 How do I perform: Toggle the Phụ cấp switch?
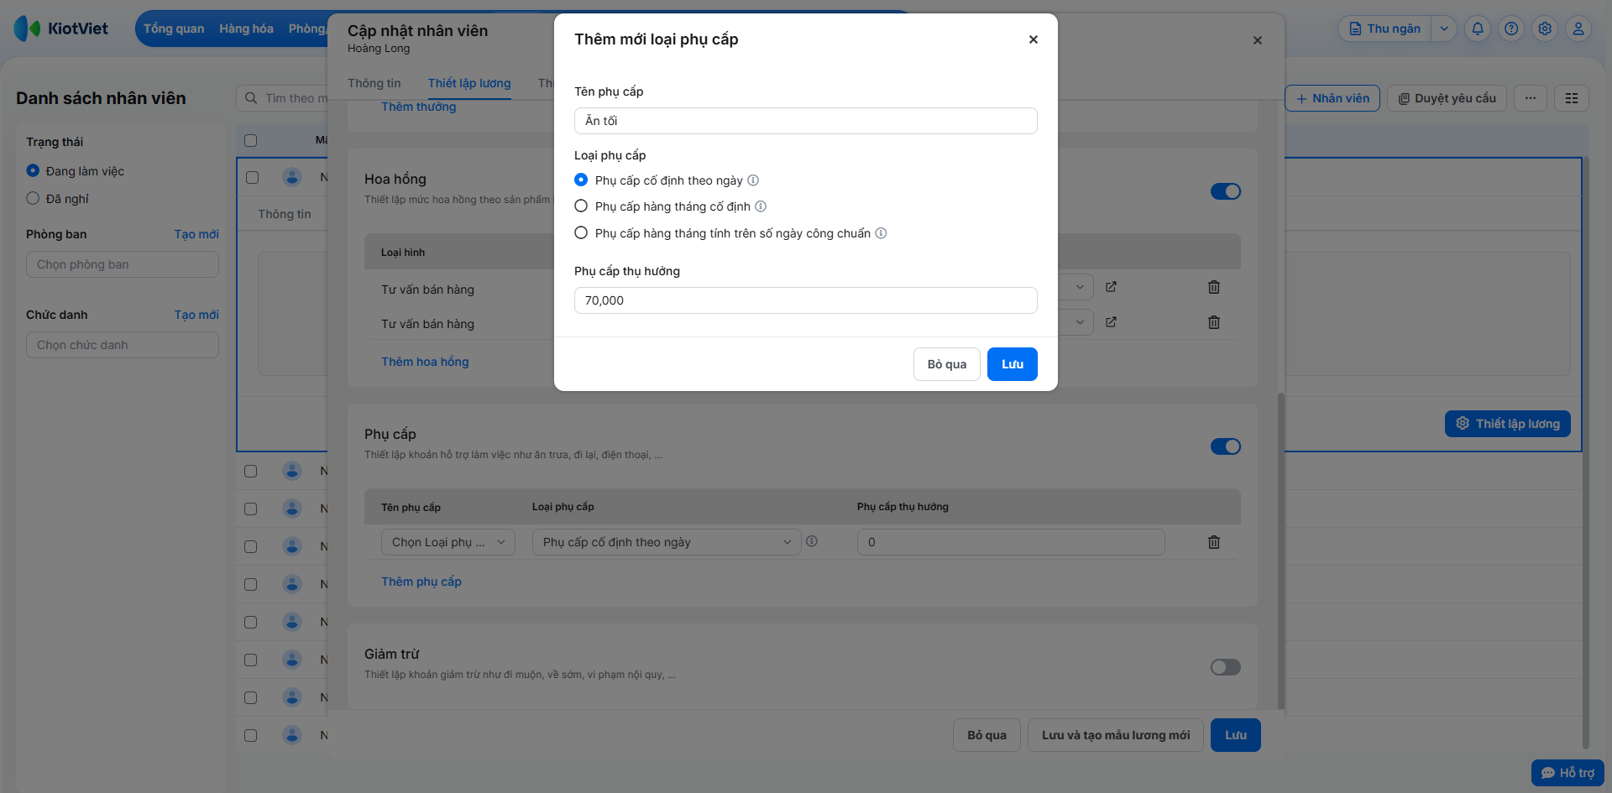(1226, 446)
